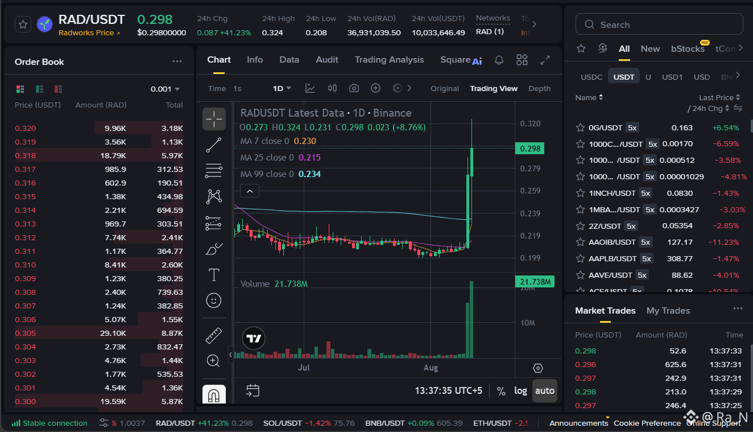Open the Order Book more options menu
Image resolution: width=753 pixels, height=432 pixels.
pos(177,61)
